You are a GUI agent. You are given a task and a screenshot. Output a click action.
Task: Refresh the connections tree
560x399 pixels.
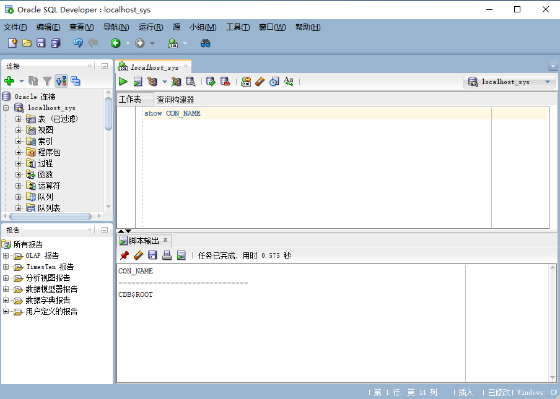coord(33,81)
